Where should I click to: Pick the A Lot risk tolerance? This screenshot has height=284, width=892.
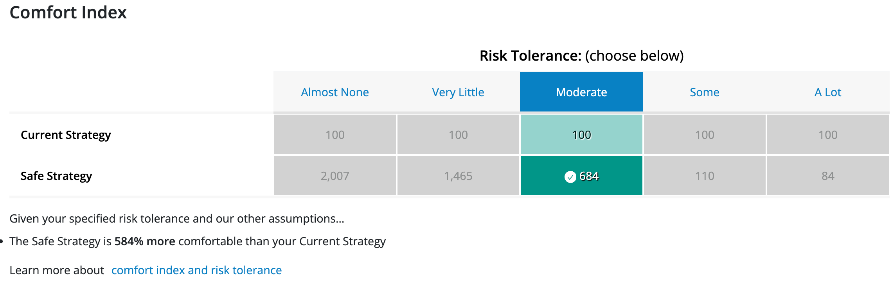pos(828,92)
